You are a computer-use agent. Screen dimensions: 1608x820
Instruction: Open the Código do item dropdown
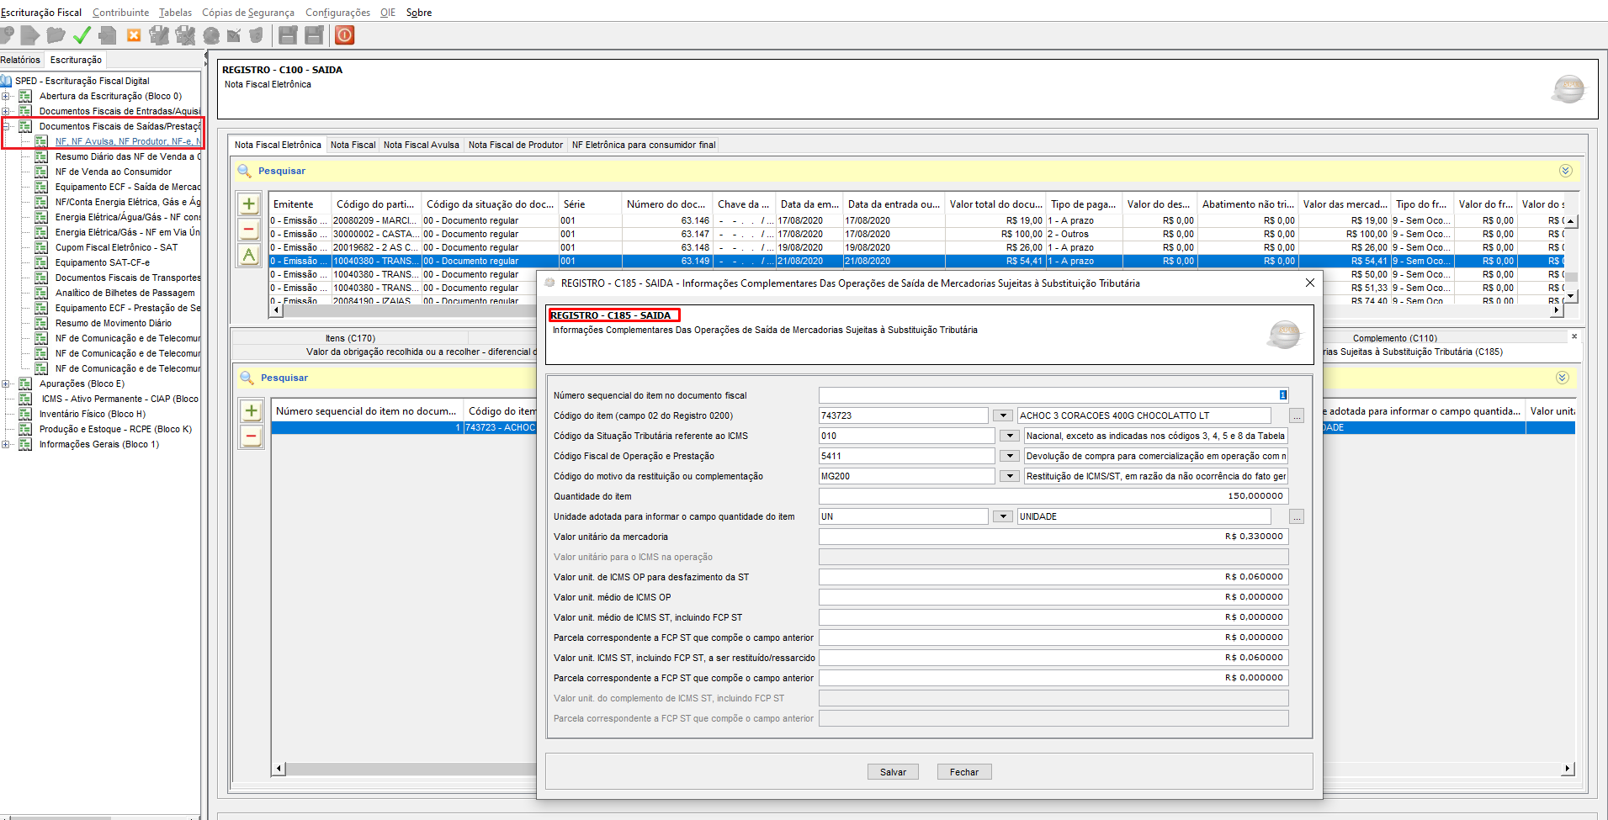[1002, 415]
